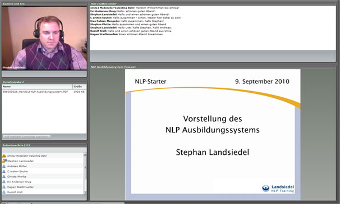Click Uwe Fabian-Mengede's chat message
Viewport: 340px width, 204px height.
click(127, 21)
